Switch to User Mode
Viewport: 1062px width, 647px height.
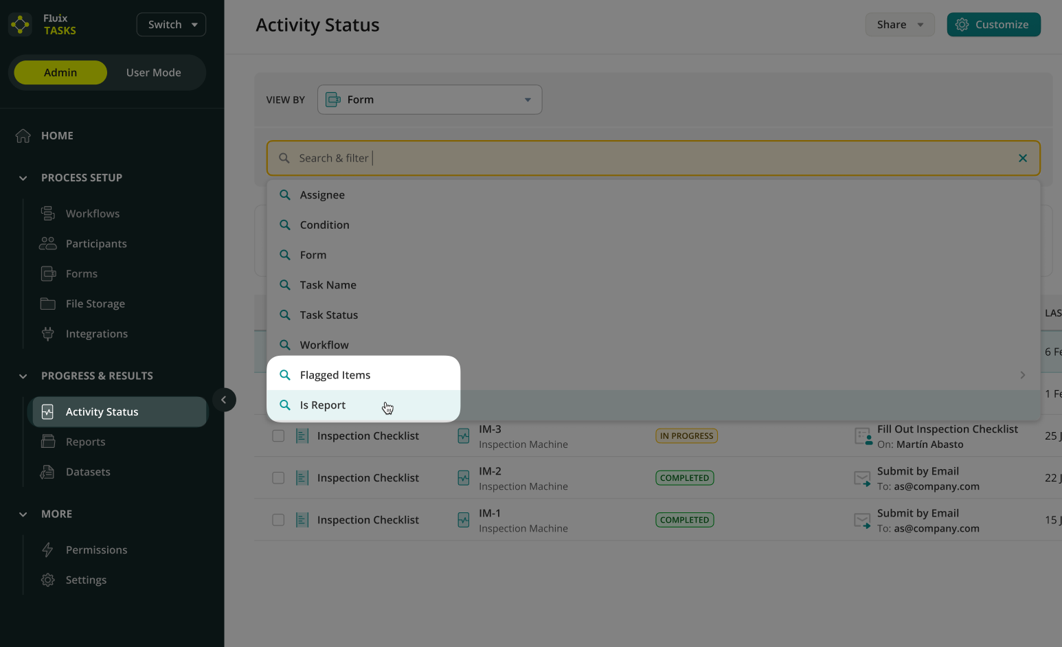153,73
